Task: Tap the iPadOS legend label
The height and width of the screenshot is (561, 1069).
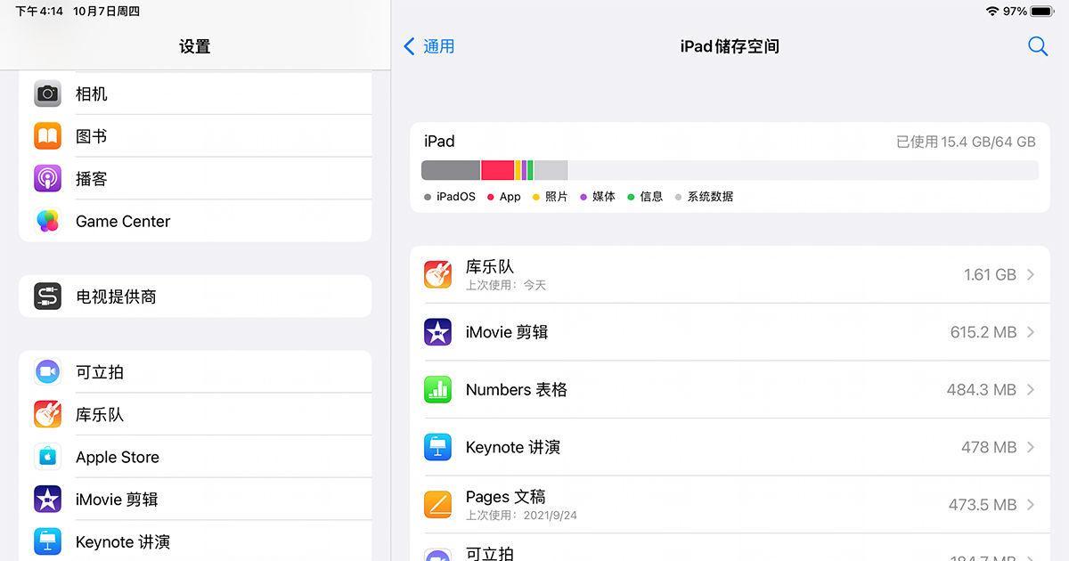Action: coord(456,197)
